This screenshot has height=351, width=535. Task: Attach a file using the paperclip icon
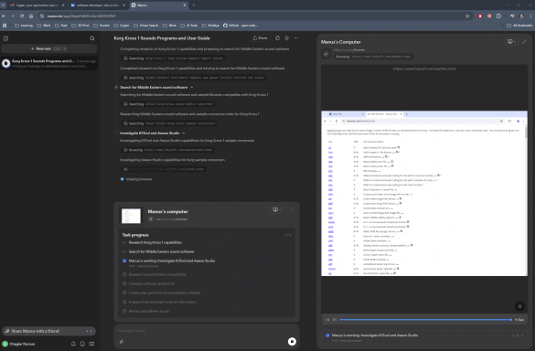pos(121,341)
